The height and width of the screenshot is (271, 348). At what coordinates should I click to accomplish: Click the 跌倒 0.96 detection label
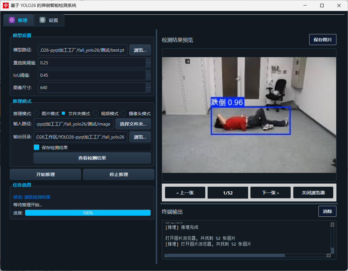pos(227,102)
